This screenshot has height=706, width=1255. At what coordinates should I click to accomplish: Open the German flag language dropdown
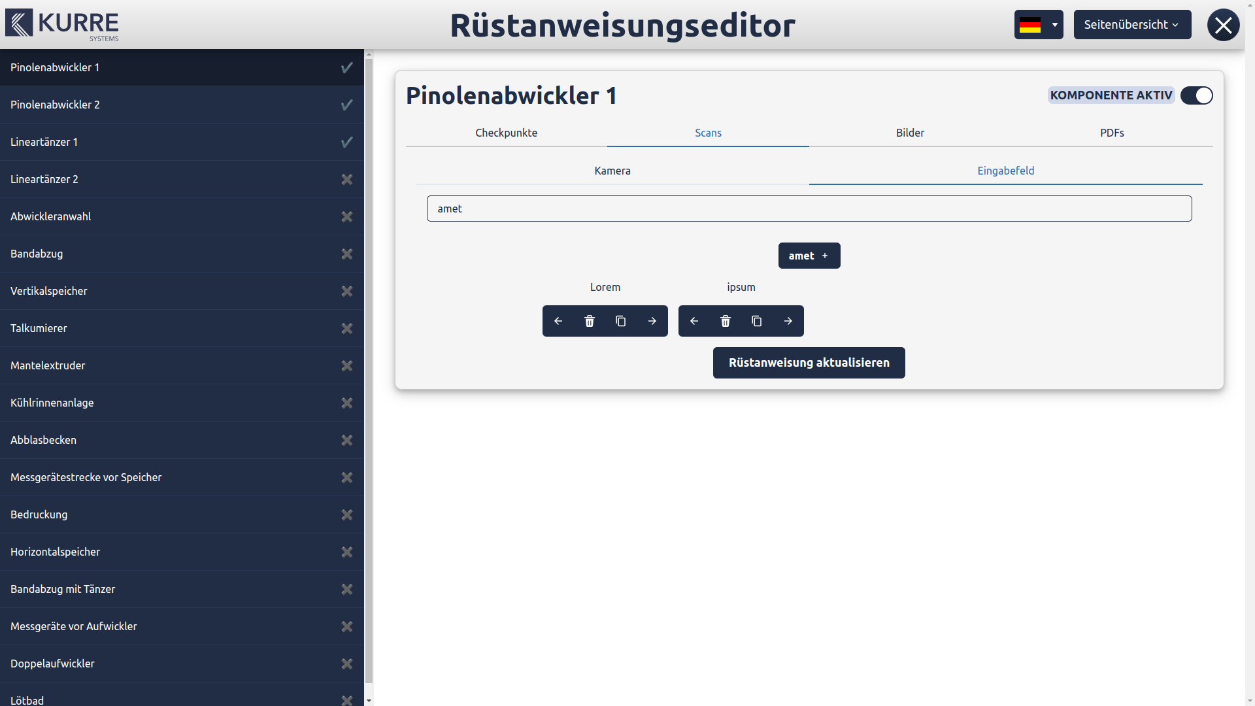pos(1038,25)
